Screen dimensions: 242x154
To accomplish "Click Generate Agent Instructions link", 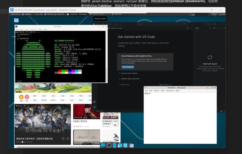I will coord(206,69).
